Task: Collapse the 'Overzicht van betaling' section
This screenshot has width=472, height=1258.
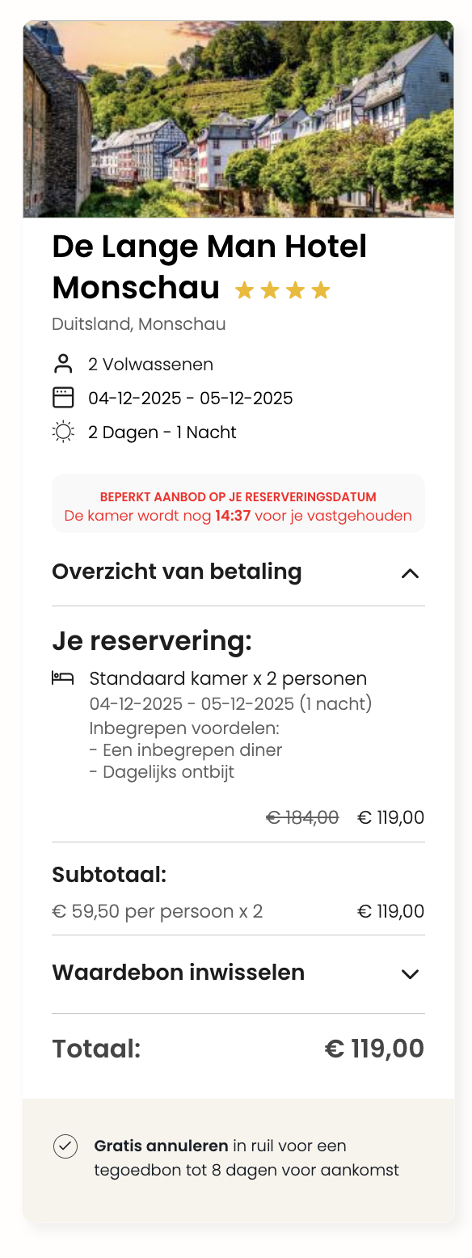Action: pyautogui.click(x=411, y=574)
